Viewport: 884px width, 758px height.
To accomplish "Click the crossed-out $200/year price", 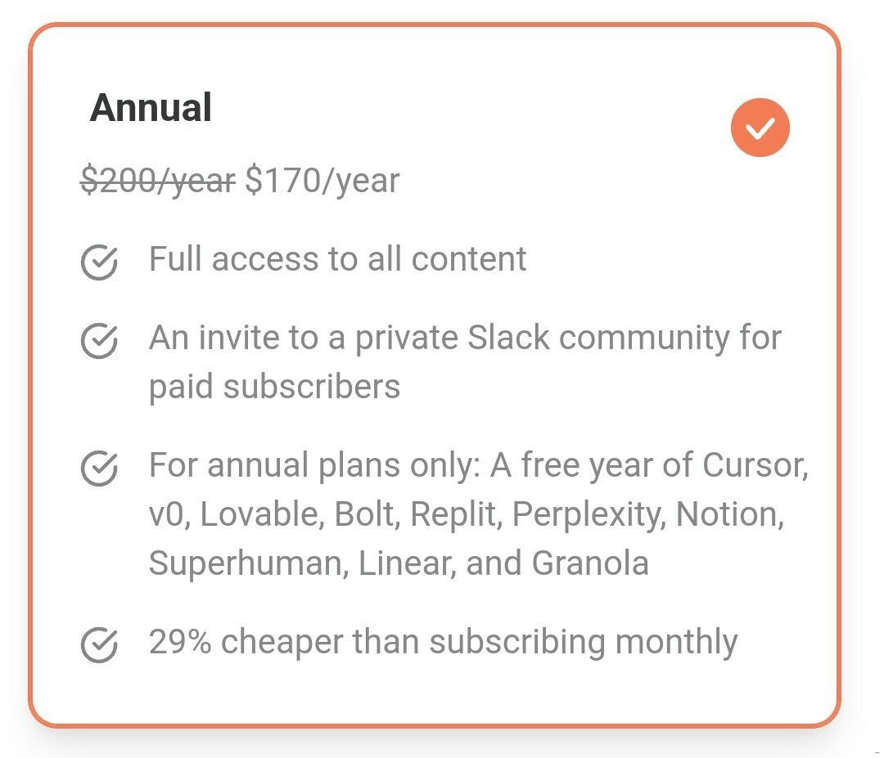I will [x=157, y=181].
